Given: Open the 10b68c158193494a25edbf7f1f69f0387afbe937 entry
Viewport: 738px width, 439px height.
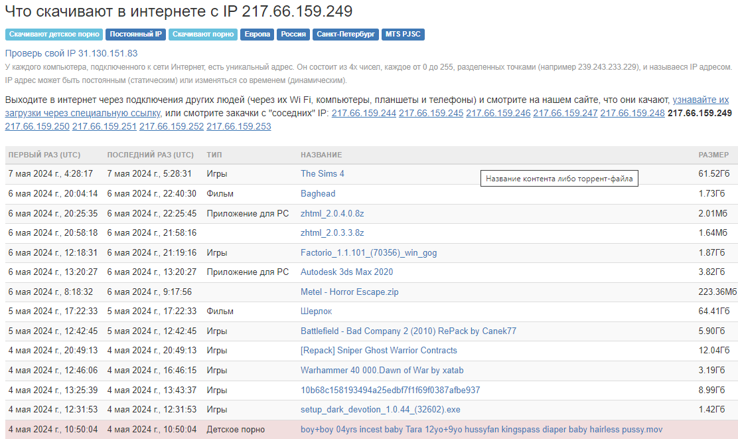Looking at the screenshot, I should coord(390,390).
